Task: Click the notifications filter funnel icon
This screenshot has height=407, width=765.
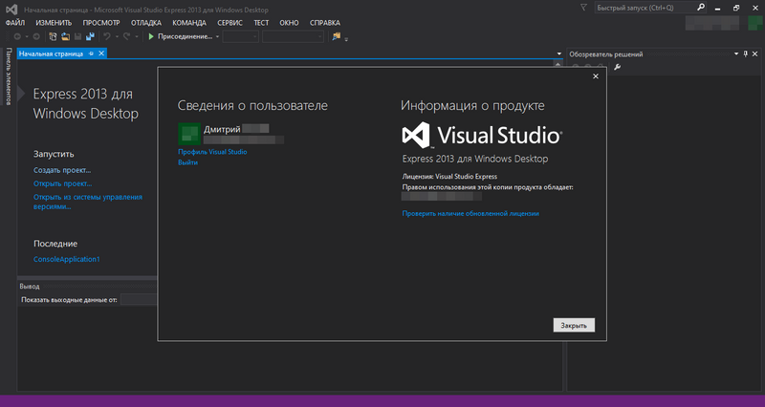Action: tap(583, 8)
